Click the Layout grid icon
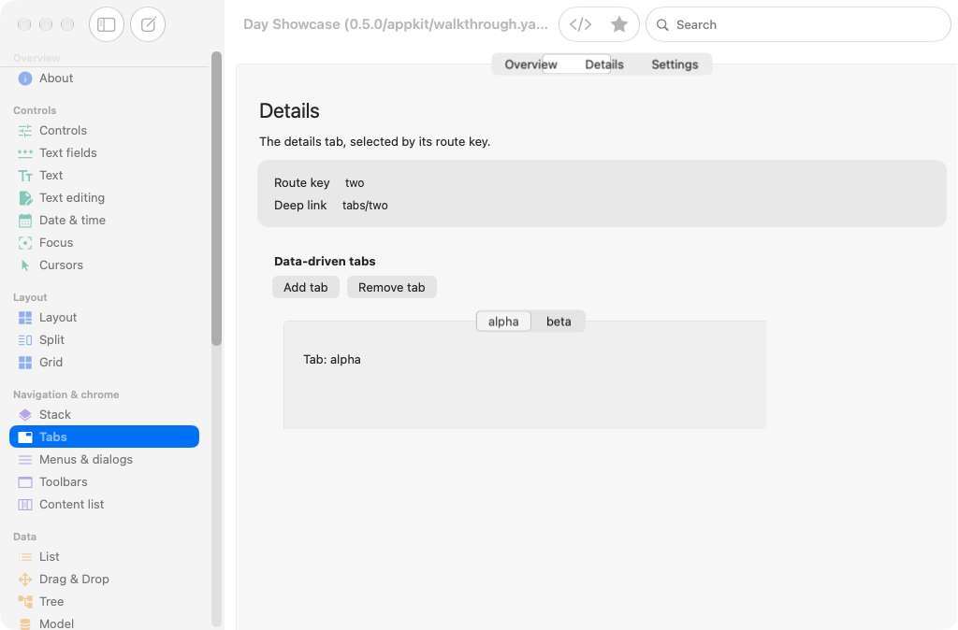Image resolution: width=958 pixels, height=630 pixels. [x=25, y=318]
